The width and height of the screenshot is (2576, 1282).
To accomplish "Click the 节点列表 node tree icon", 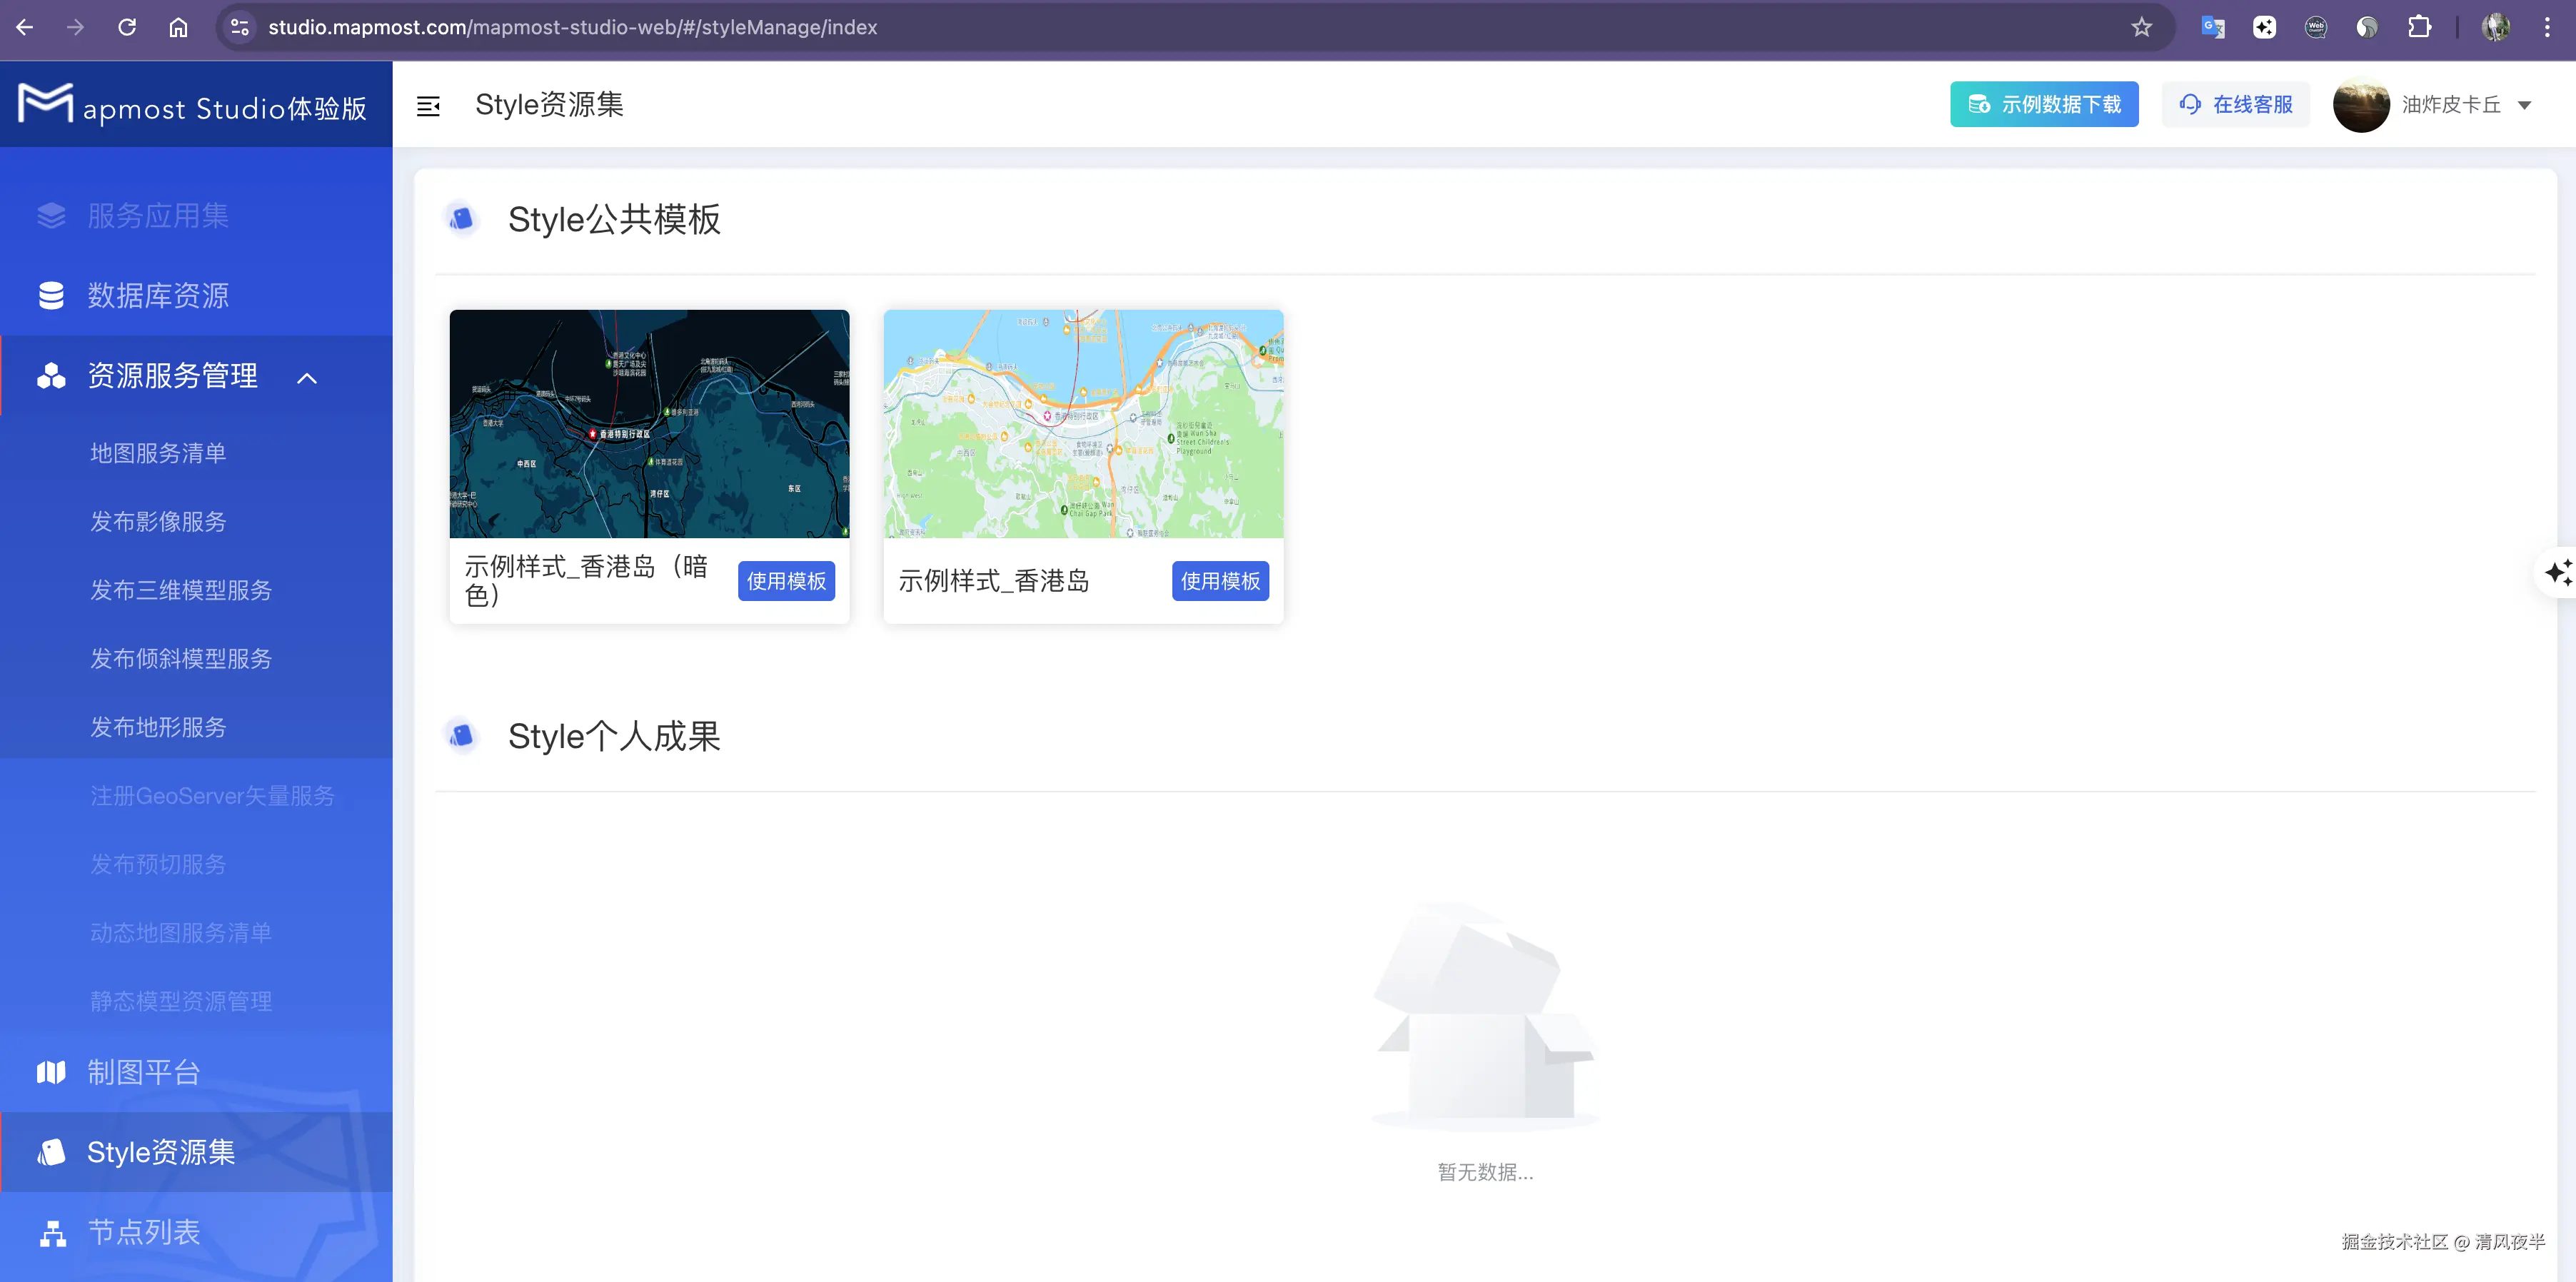I will tap(52, 1233).
